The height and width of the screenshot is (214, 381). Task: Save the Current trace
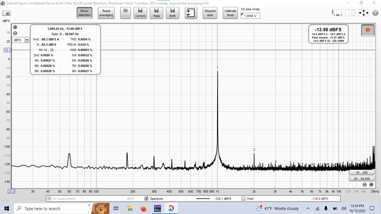tap(140, 13)
